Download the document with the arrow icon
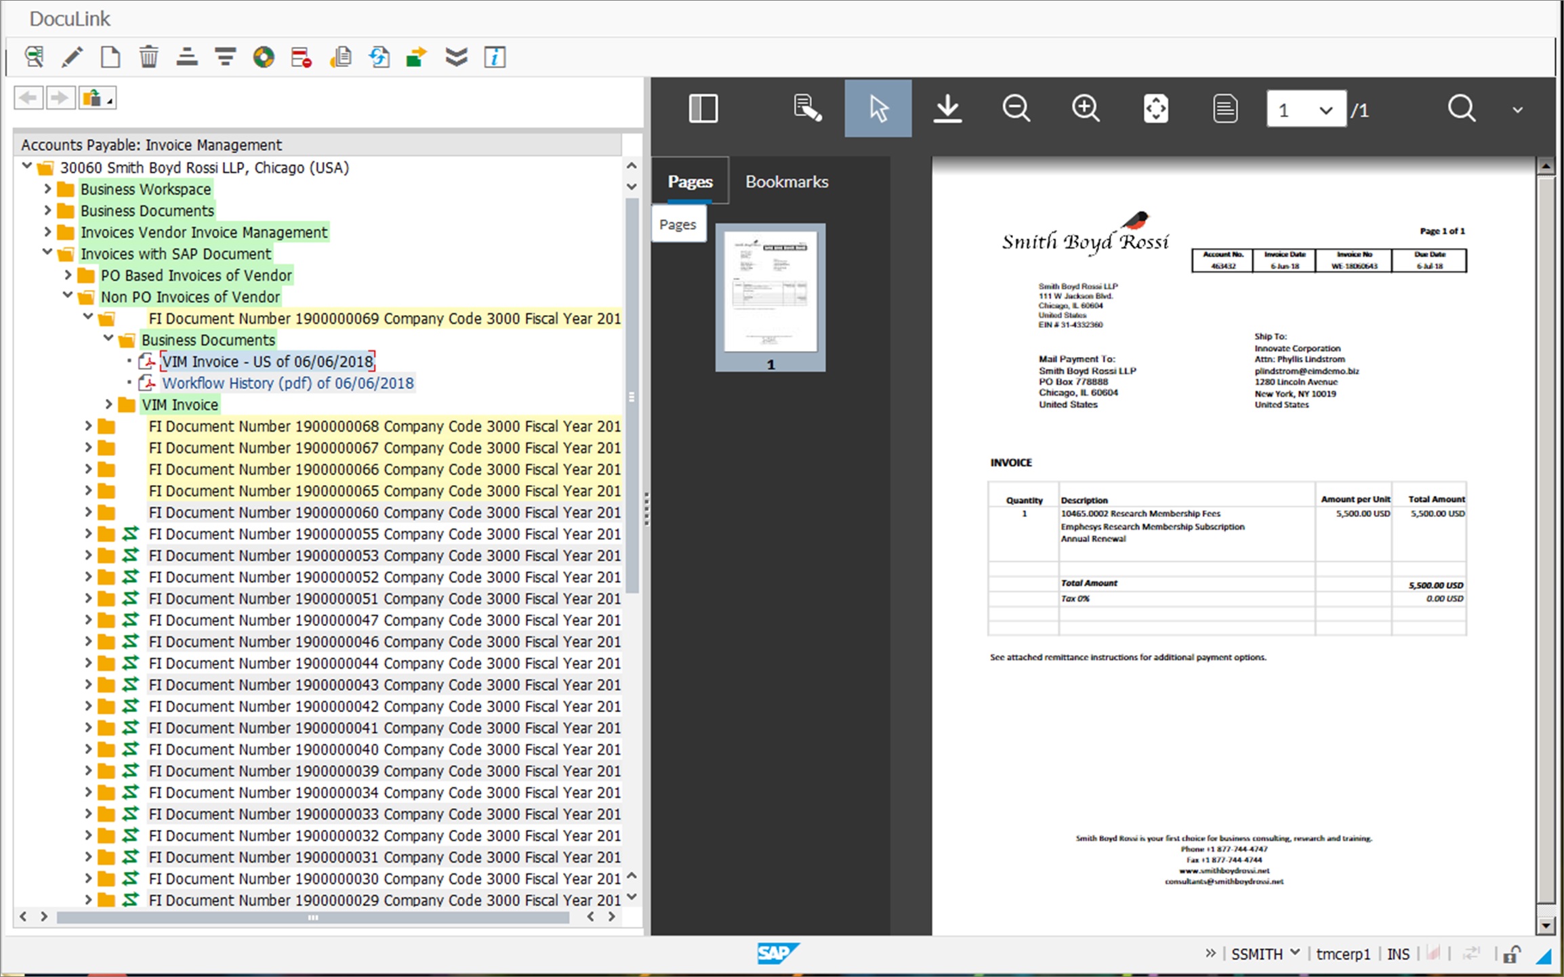 (x=947, y=108)
